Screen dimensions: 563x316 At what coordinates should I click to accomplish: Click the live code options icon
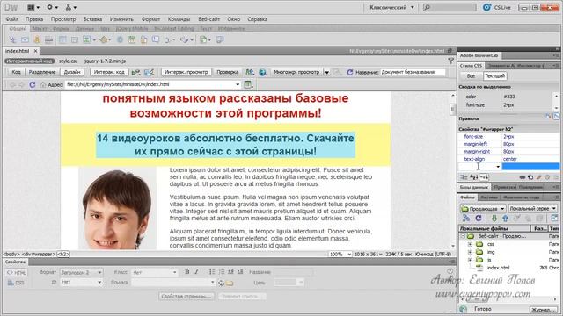(x=135, y=72)
